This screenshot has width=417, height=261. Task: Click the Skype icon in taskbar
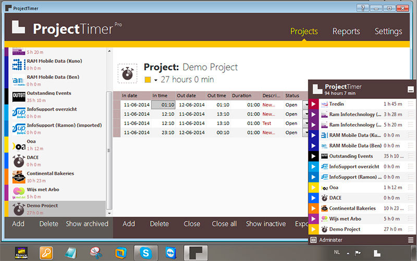pyautogui.click(x=145, y=252)
